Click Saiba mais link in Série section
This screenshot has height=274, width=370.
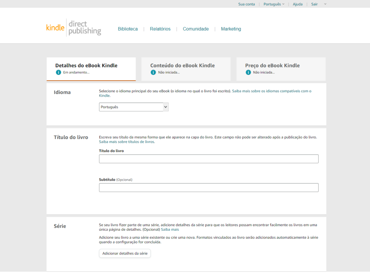170,230
